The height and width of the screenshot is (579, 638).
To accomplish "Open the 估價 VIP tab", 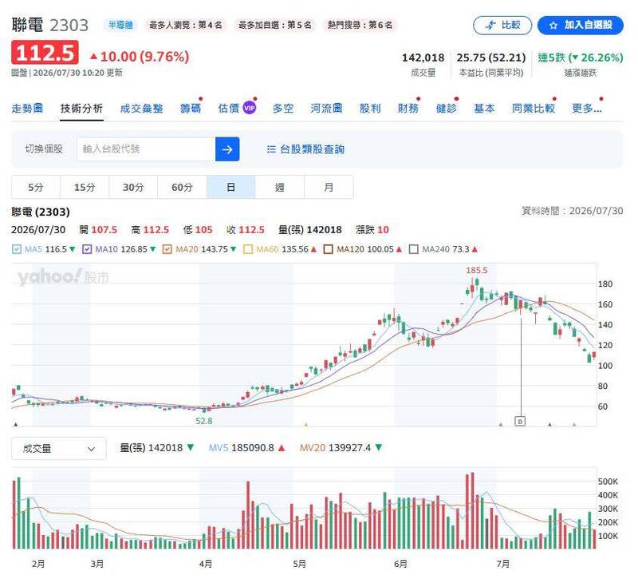I will pyautogui.click(x=237, y=109).
